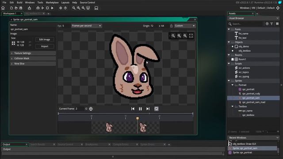Click the Import button
The height and width of the screenshot is (159, 283).
click(x=45, y=46)
